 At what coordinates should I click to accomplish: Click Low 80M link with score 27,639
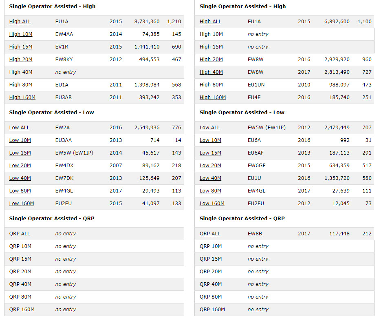click(x=210, y=191)
